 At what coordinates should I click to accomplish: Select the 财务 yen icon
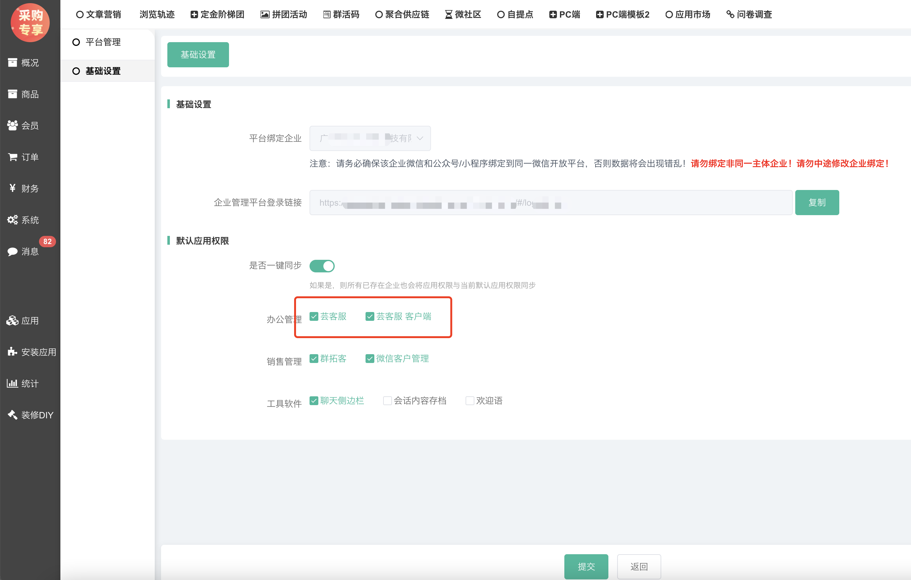[13, 188]
